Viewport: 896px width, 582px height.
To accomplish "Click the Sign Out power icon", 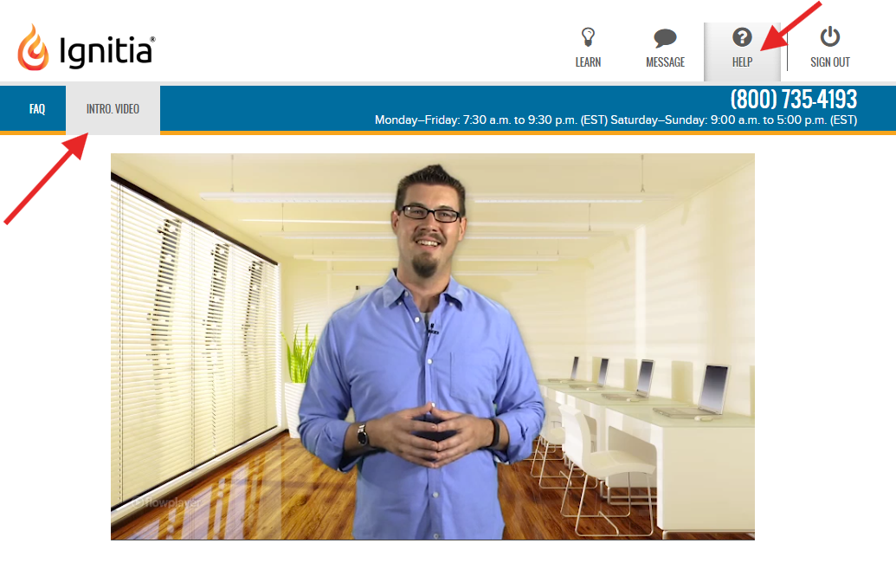I will coord(829,36).
